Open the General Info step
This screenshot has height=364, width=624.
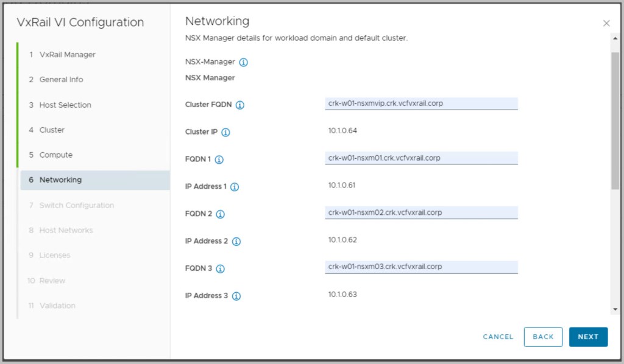(x=61, y=80)
